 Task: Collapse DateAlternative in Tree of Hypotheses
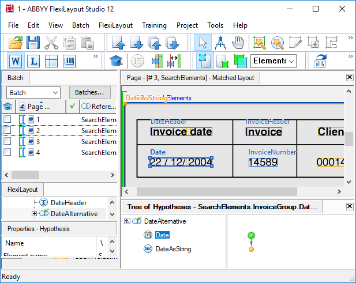[127, 221]
